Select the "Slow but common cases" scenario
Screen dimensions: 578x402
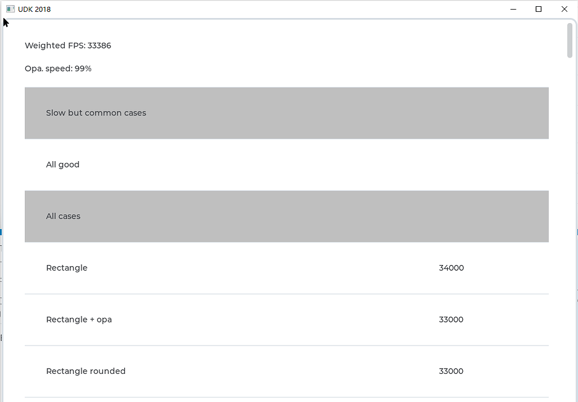coord(96,113)
